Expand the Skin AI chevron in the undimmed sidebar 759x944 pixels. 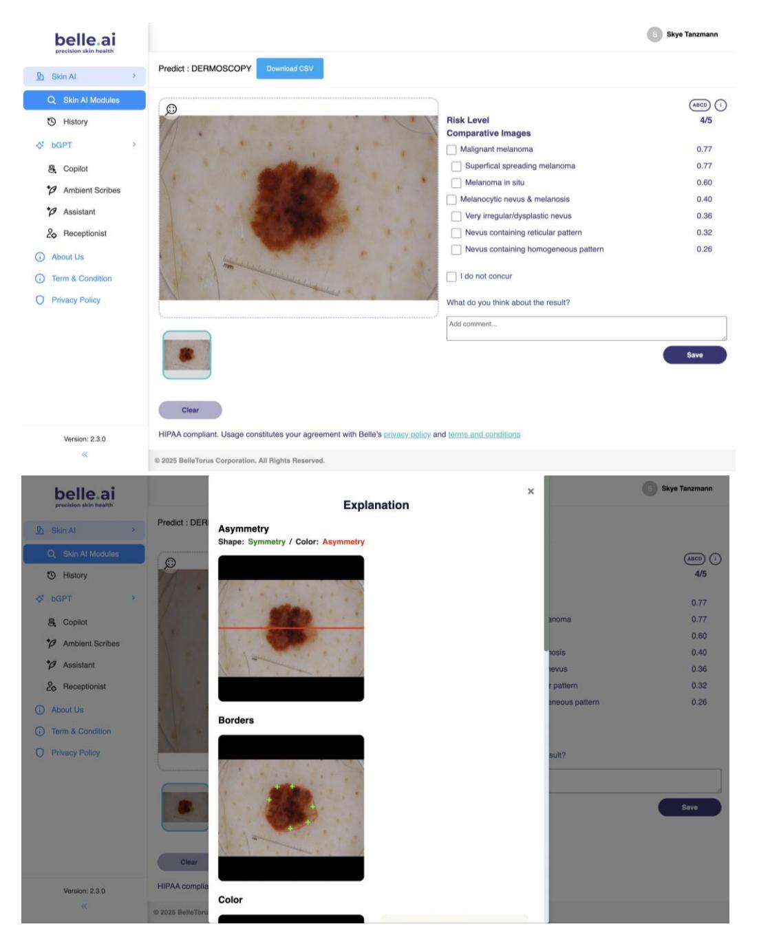(x=134, y=76)
